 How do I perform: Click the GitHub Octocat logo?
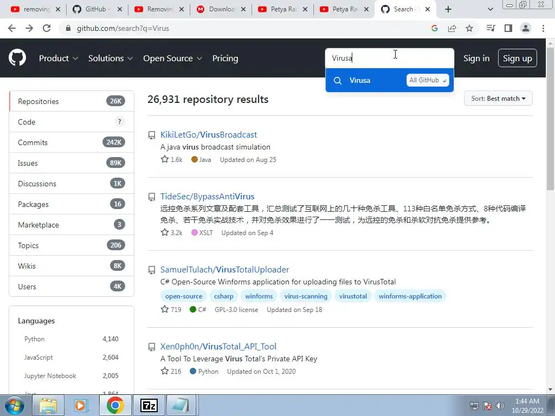tap(17, 58)
